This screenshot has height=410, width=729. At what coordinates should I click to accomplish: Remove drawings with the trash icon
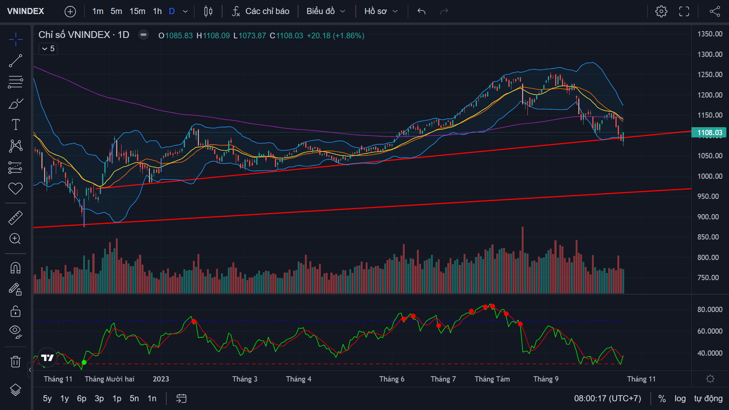(16, 361)
